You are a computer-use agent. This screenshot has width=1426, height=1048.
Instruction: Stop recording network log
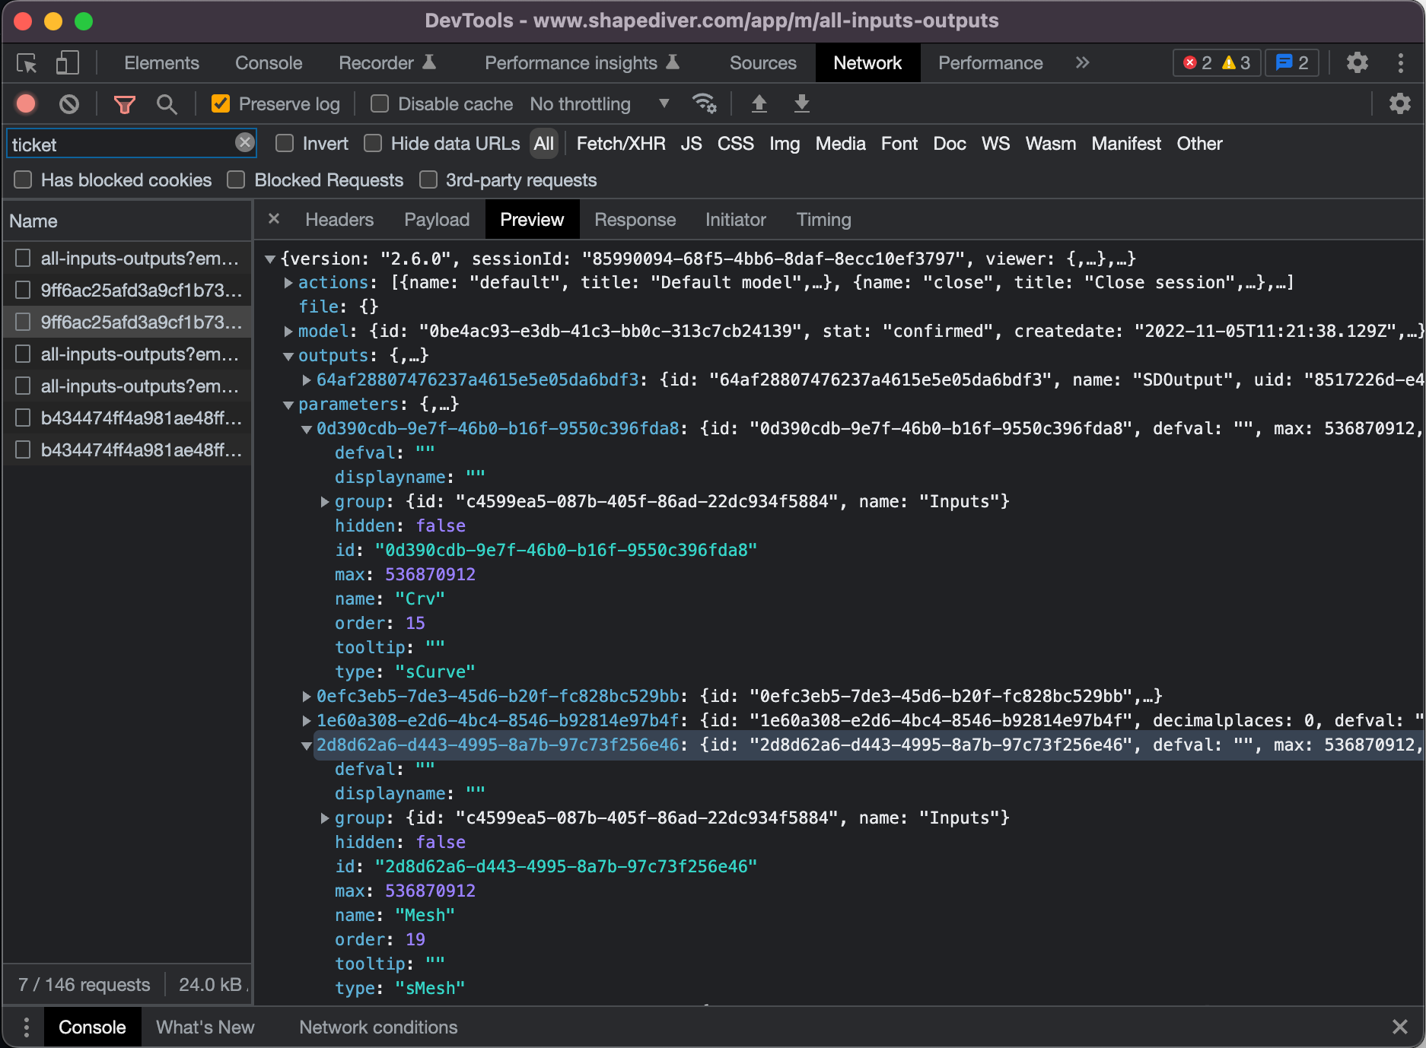coord(26,104)
